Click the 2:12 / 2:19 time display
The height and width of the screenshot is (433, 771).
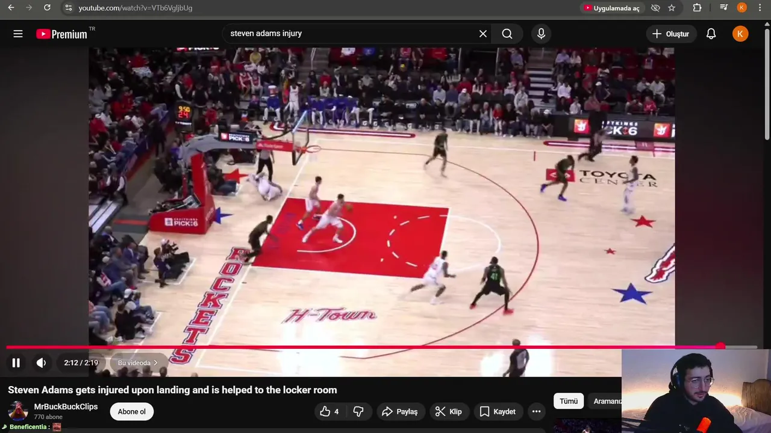click(81, 363)
